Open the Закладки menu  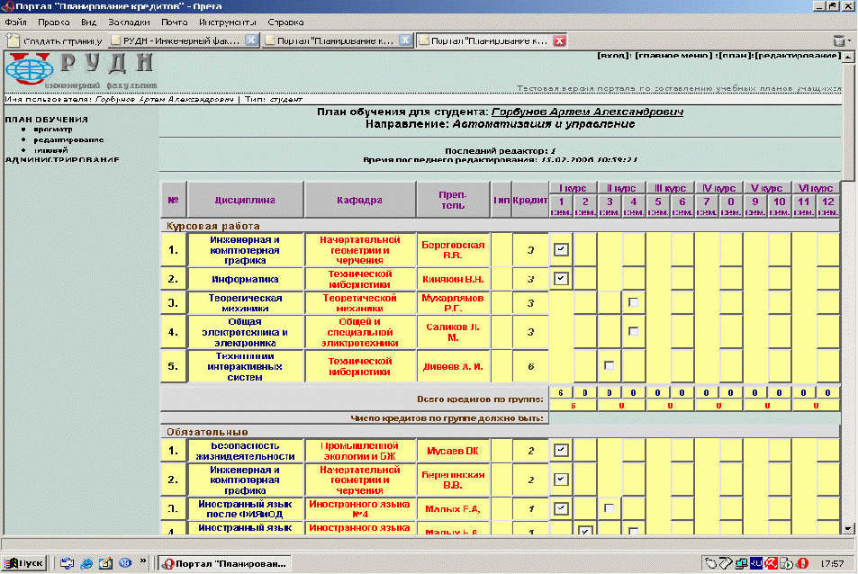pos(129,22)
